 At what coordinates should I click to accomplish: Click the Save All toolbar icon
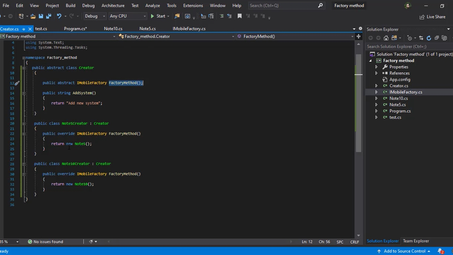pos(48,16)
